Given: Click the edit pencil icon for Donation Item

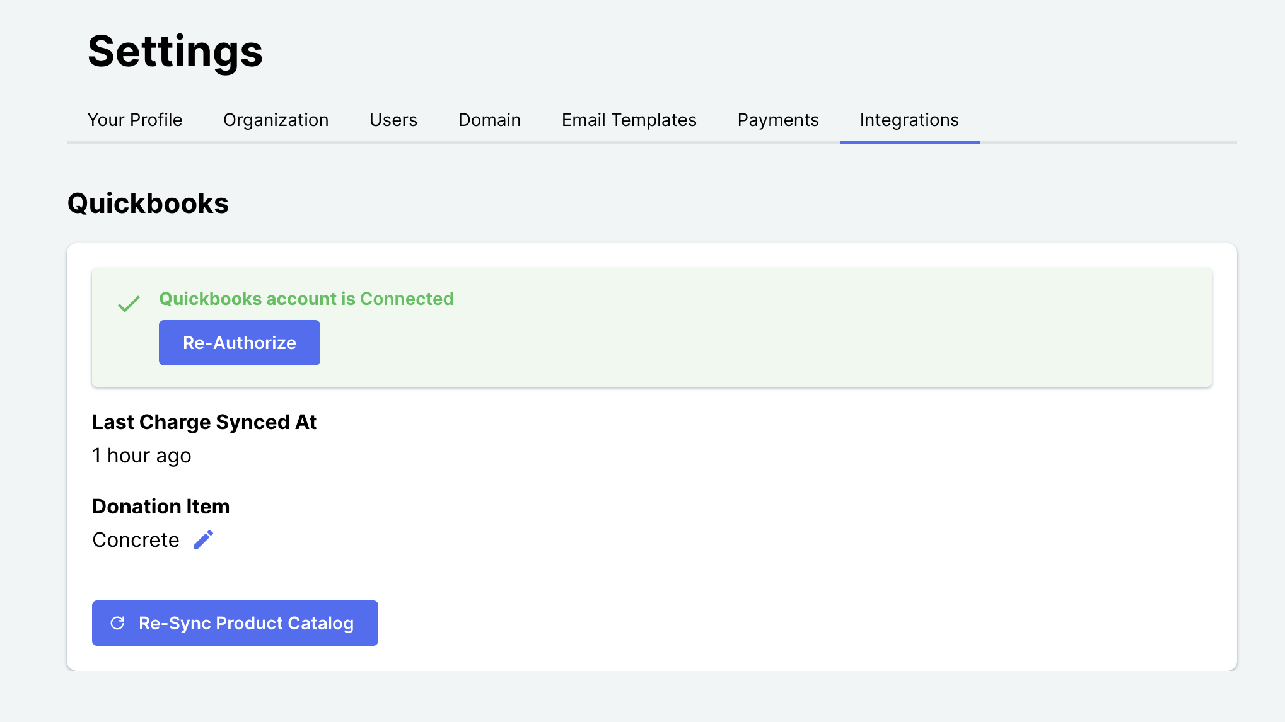Looking at the screenshot, I should pyautogui.click(x=203, y=539).
